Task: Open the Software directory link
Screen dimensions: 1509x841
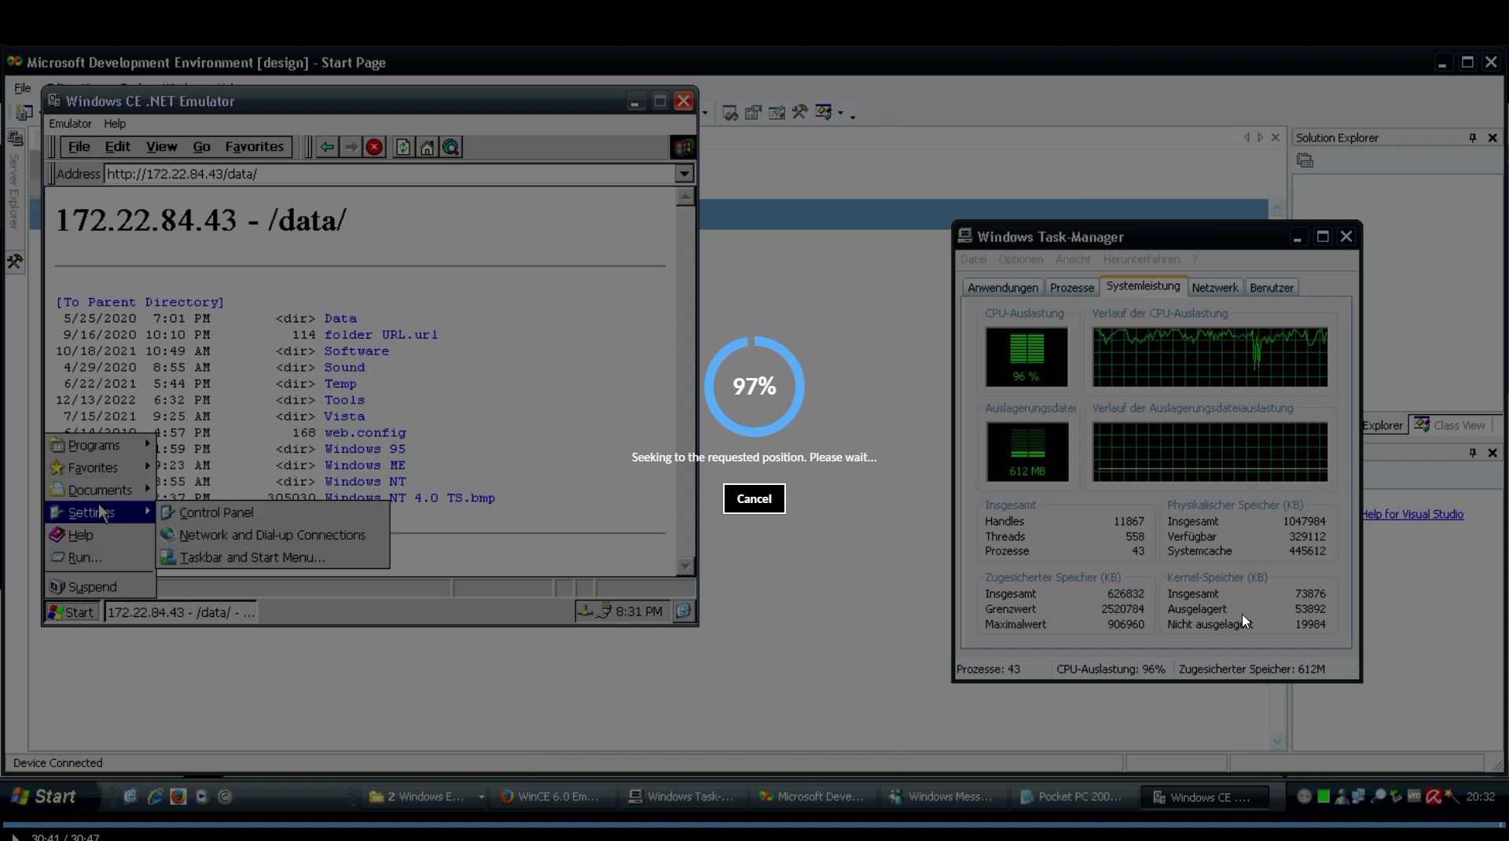Action: tap(356, 351)
